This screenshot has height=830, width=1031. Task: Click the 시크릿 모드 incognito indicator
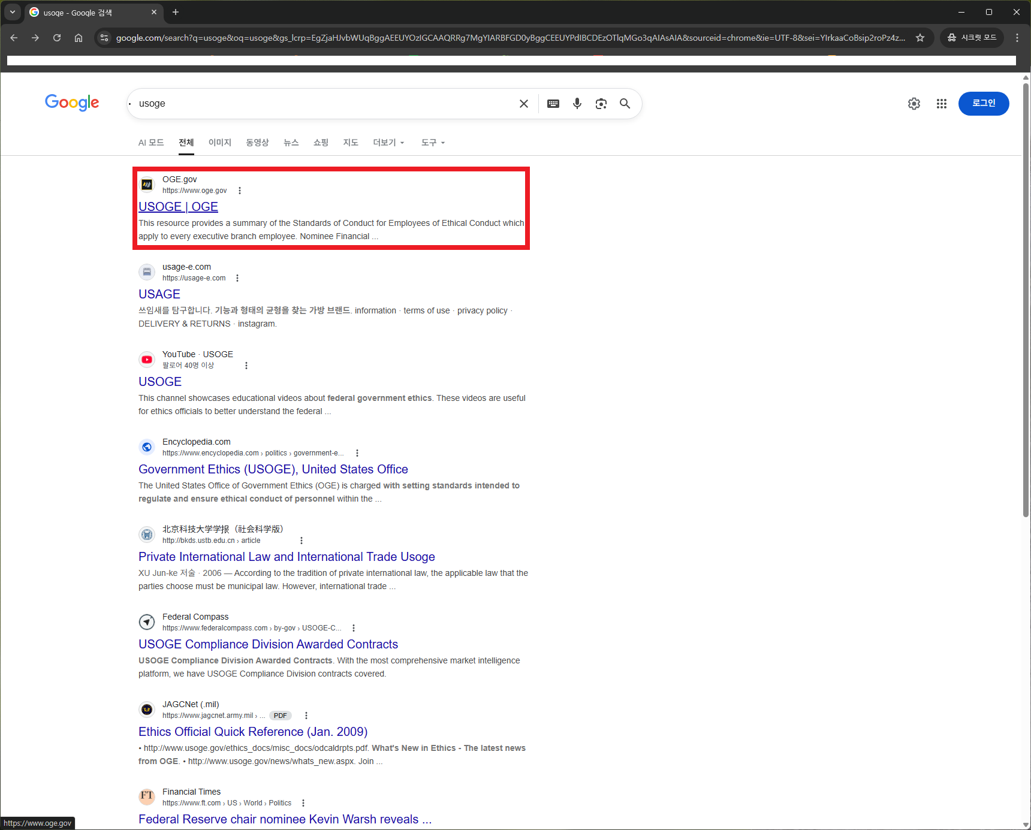972,38
